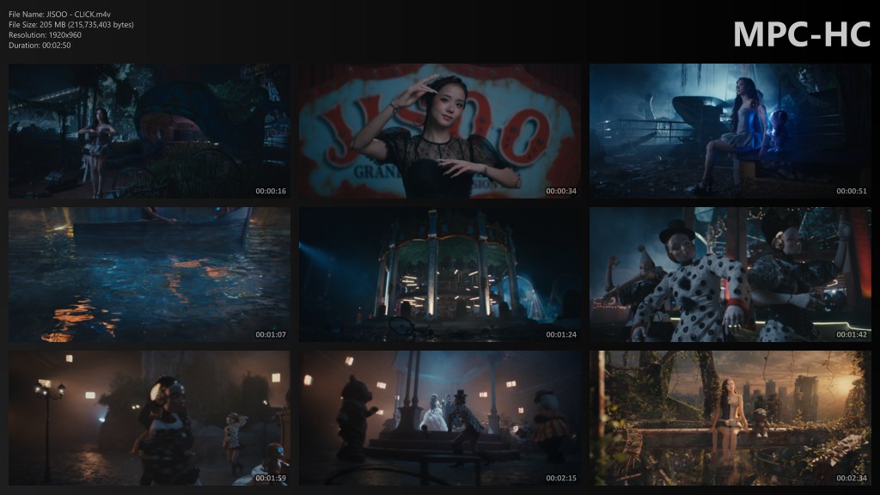Click the 00:02:34 timestamp label

(852, 478)
